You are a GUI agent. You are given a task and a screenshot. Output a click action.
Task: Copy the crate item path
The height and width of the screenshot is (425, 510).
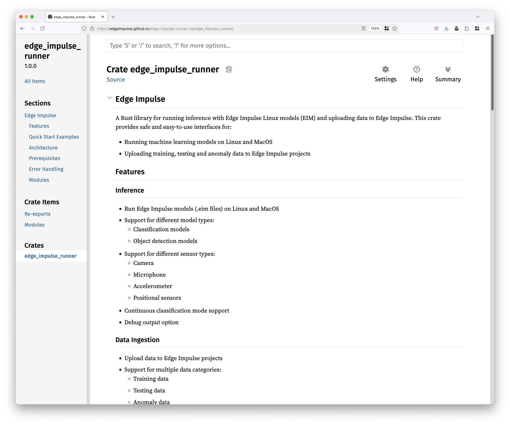229,69
